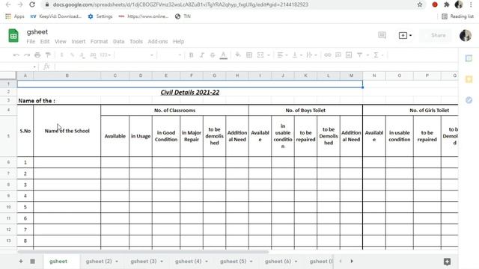The width and height of the screenshot is (479, 269).
Task: Open the File menu
Action: tap(31, 42)
